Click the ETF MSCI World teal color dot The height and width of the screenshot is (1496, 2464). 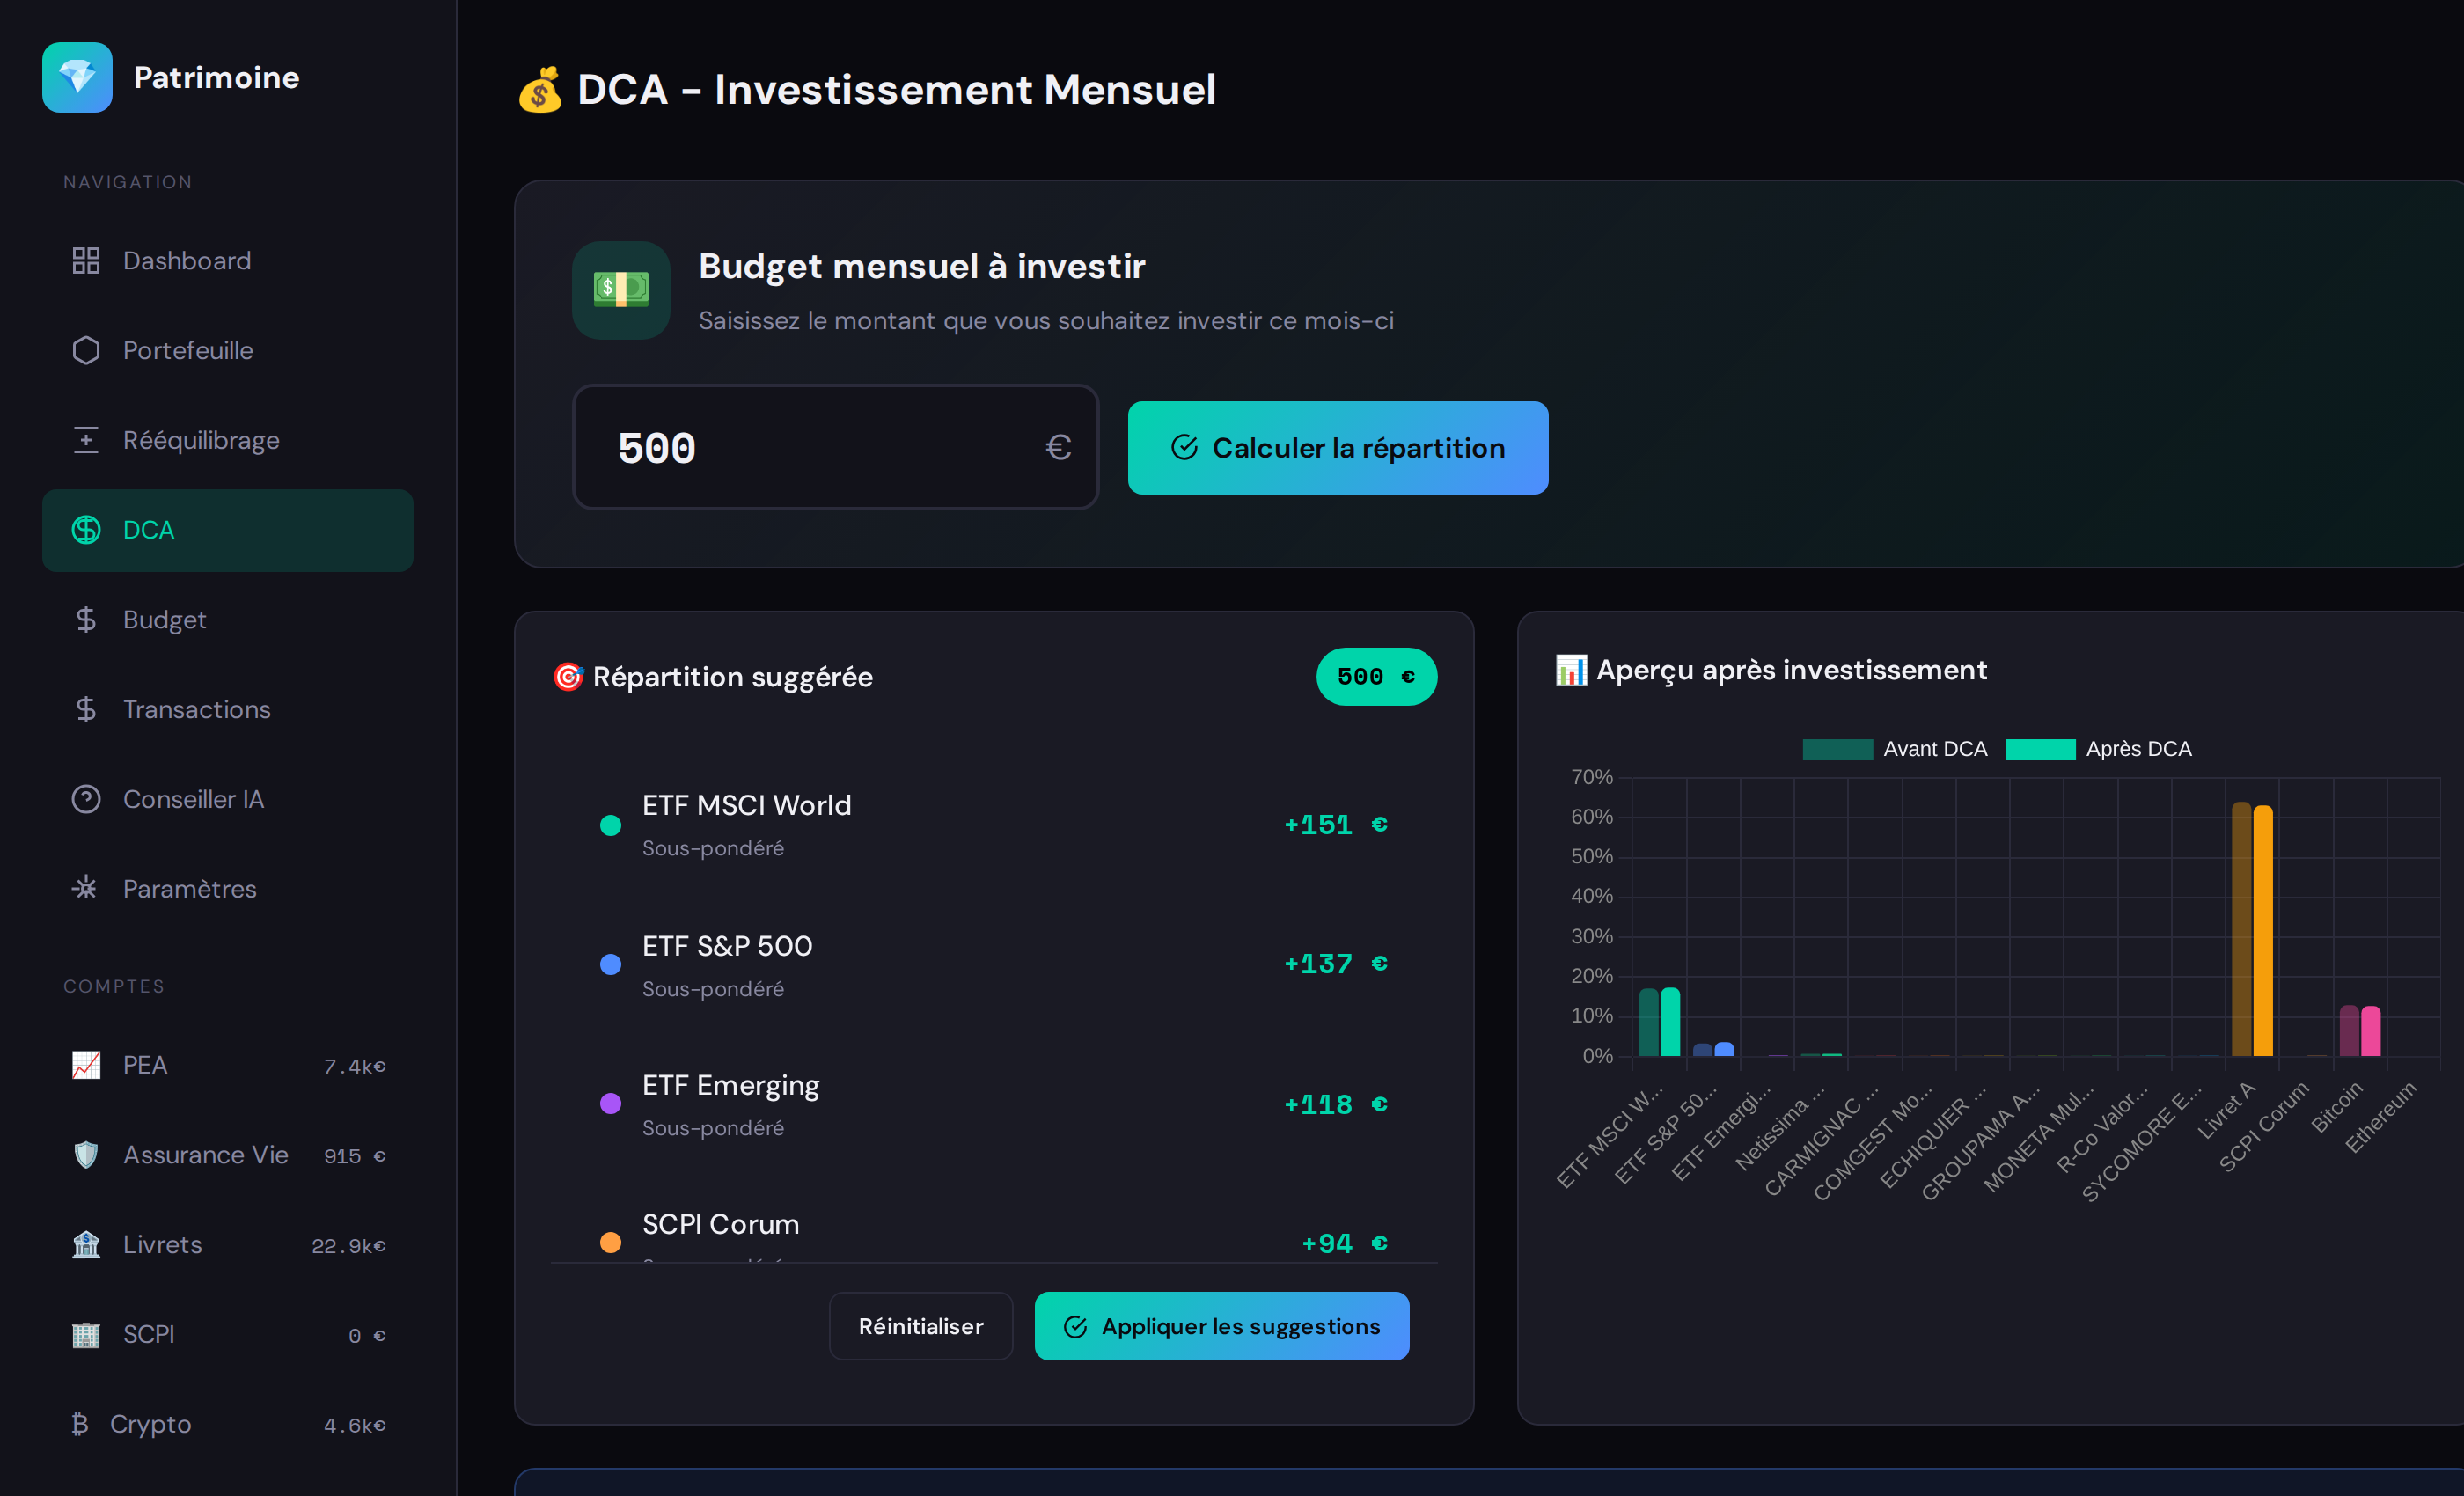pyautogui.click(x=610, y=825)
